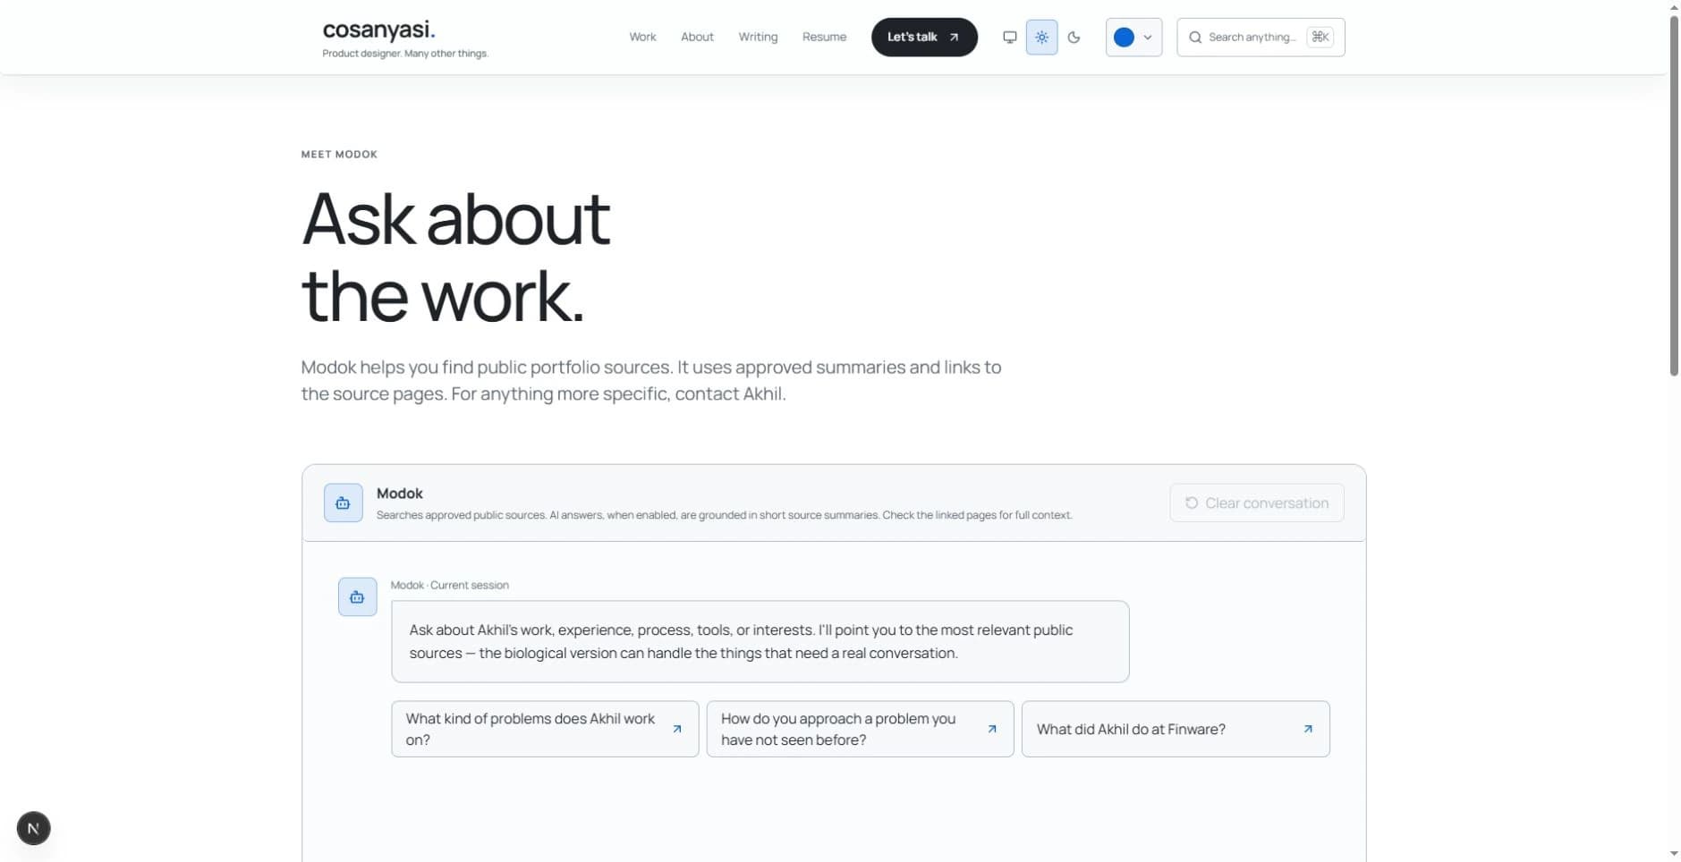Click the Clear conversation button
Viewport: 1681px width, 862px height.
point(1256,503)
